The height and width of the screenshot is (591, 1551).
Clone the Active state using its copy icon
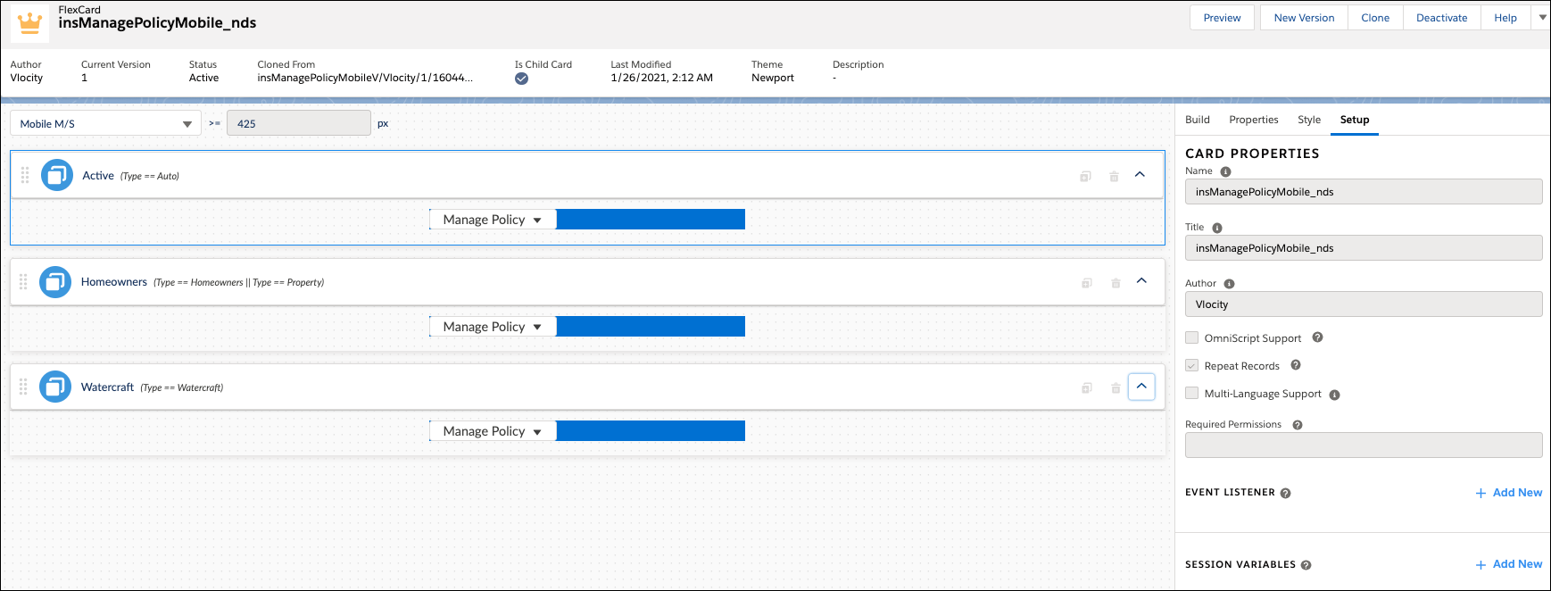tap(1085, 177)
